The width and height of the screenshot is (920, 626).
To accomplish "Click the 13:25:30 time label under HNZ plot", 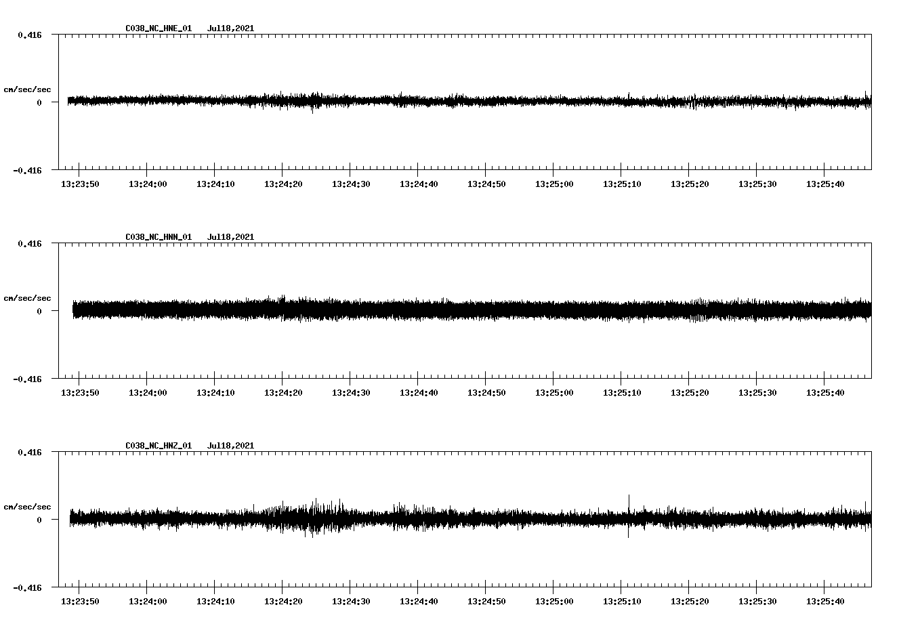I will (757, 602).
